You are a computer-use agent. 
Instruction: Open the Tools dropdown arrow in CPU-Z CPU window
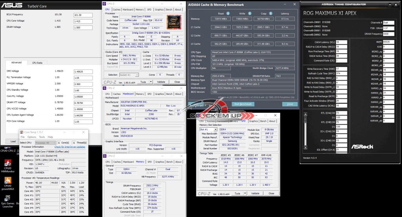pos(150,82)
